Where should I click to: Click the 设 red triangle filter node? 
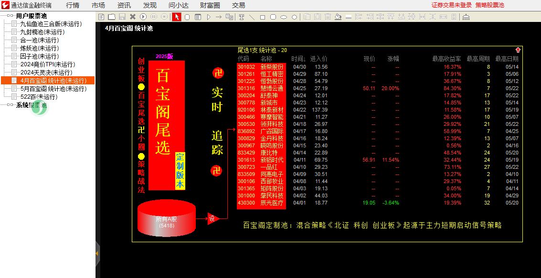pyautogui.click(x=213, y=218)
